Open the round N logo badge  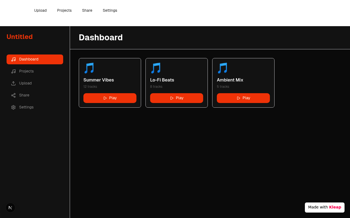(x=10, y=208)
